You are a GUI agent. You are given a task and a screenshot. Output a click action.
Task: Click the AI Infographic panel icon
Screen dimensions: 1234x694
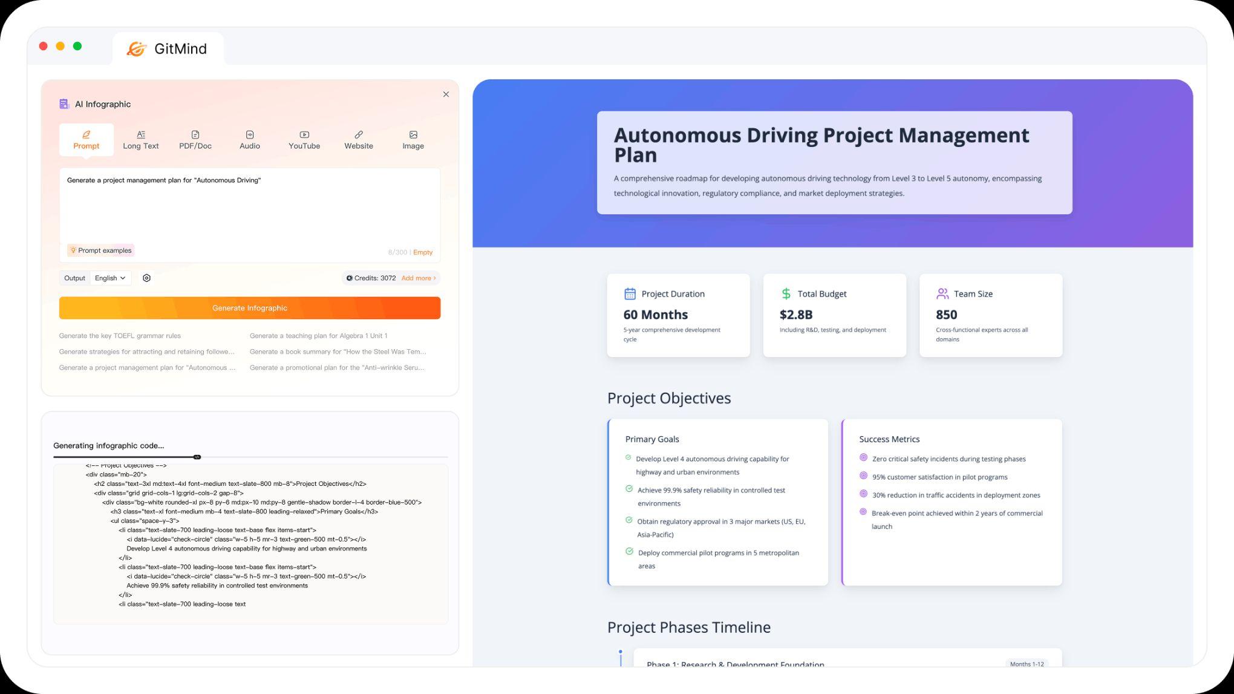(x=64, y=103)
